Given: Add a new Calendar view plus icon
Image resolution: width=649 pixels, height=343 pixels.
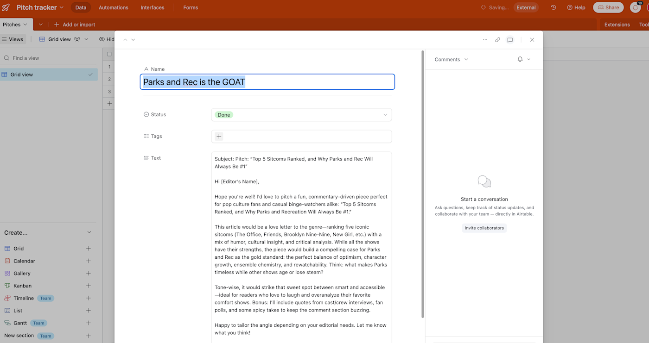Looking at the screenshot, I should pos(89,261).
